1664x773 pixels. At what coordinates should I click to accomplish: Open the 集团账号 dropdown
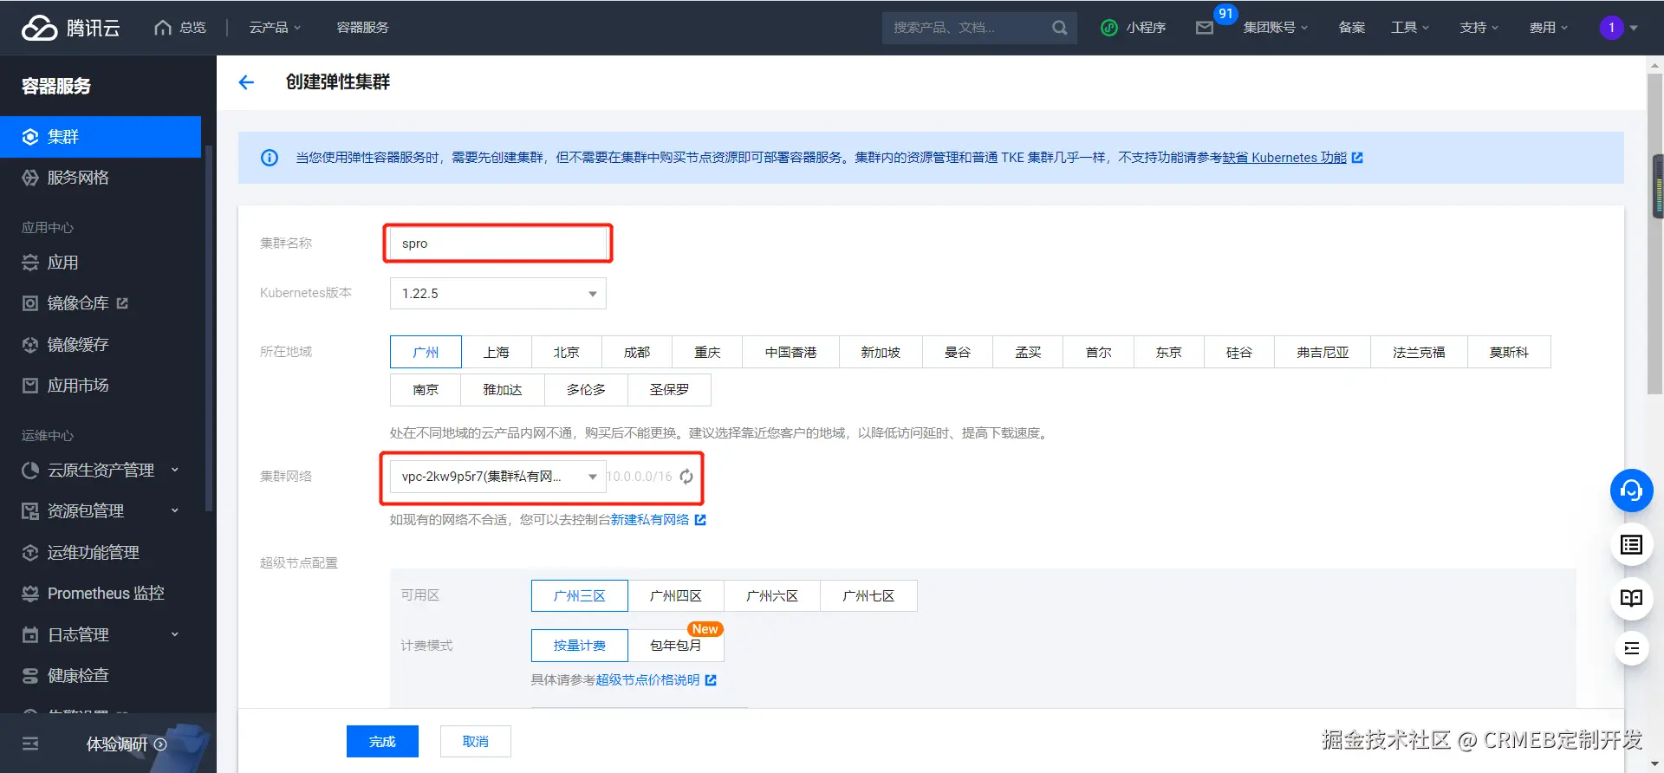tap(1275, 28)
